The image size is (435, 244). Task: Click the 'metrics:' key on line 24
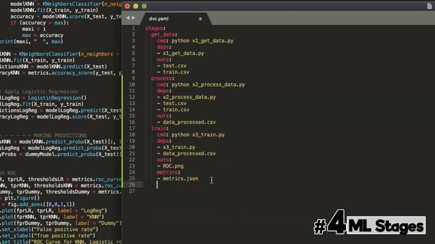pos(169,172)
